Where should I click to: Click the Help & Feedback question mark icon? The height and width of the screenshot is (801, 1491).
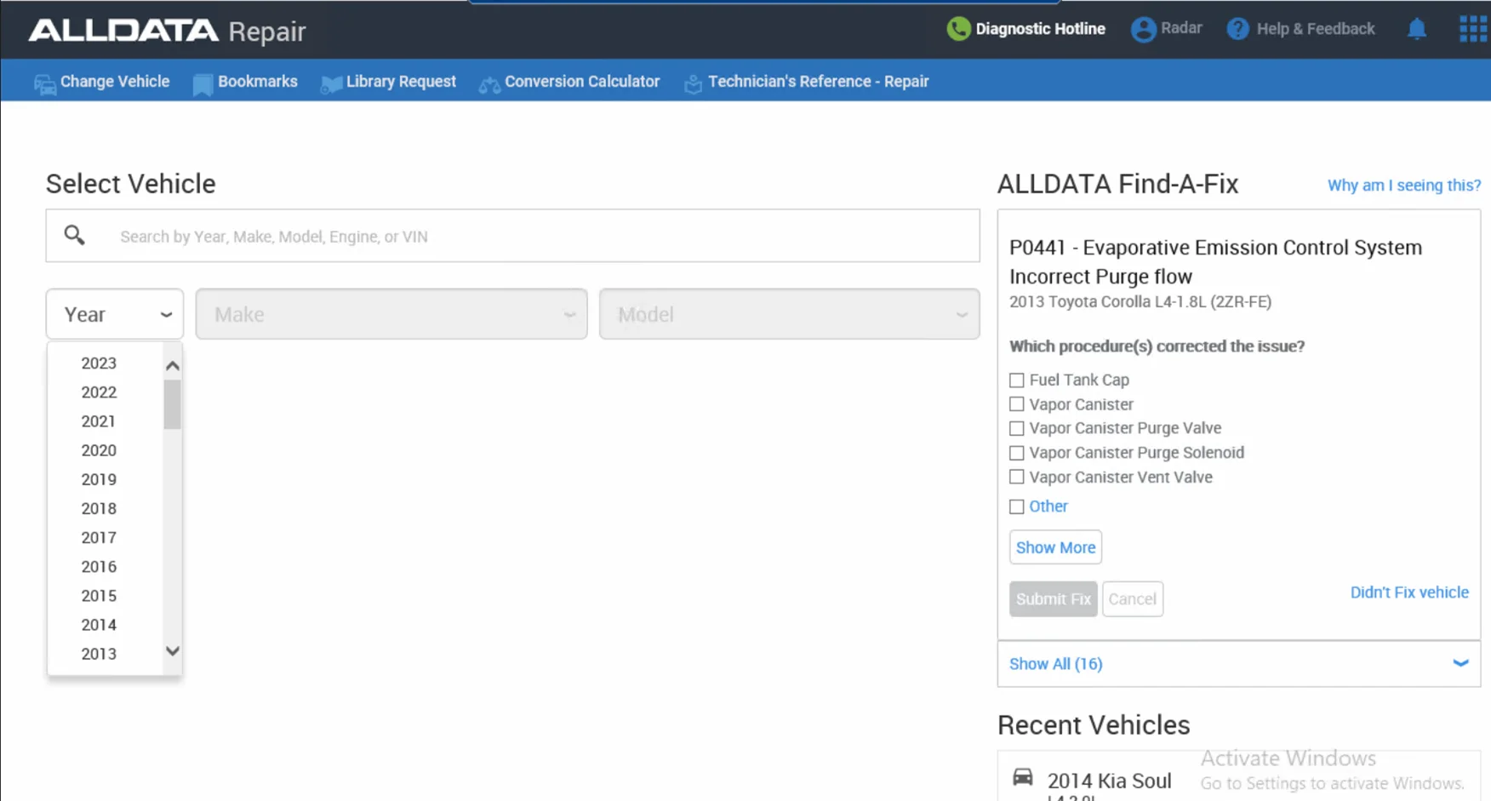[1237, 29]
